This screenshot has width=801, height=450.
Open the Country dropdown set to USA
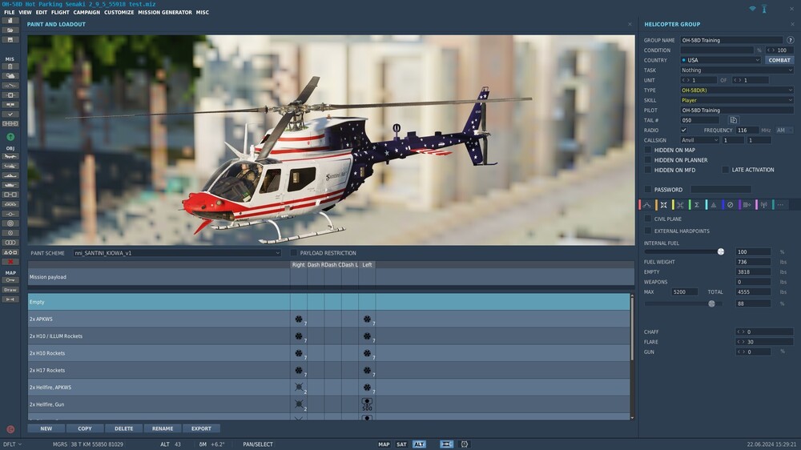pos(720,60)
